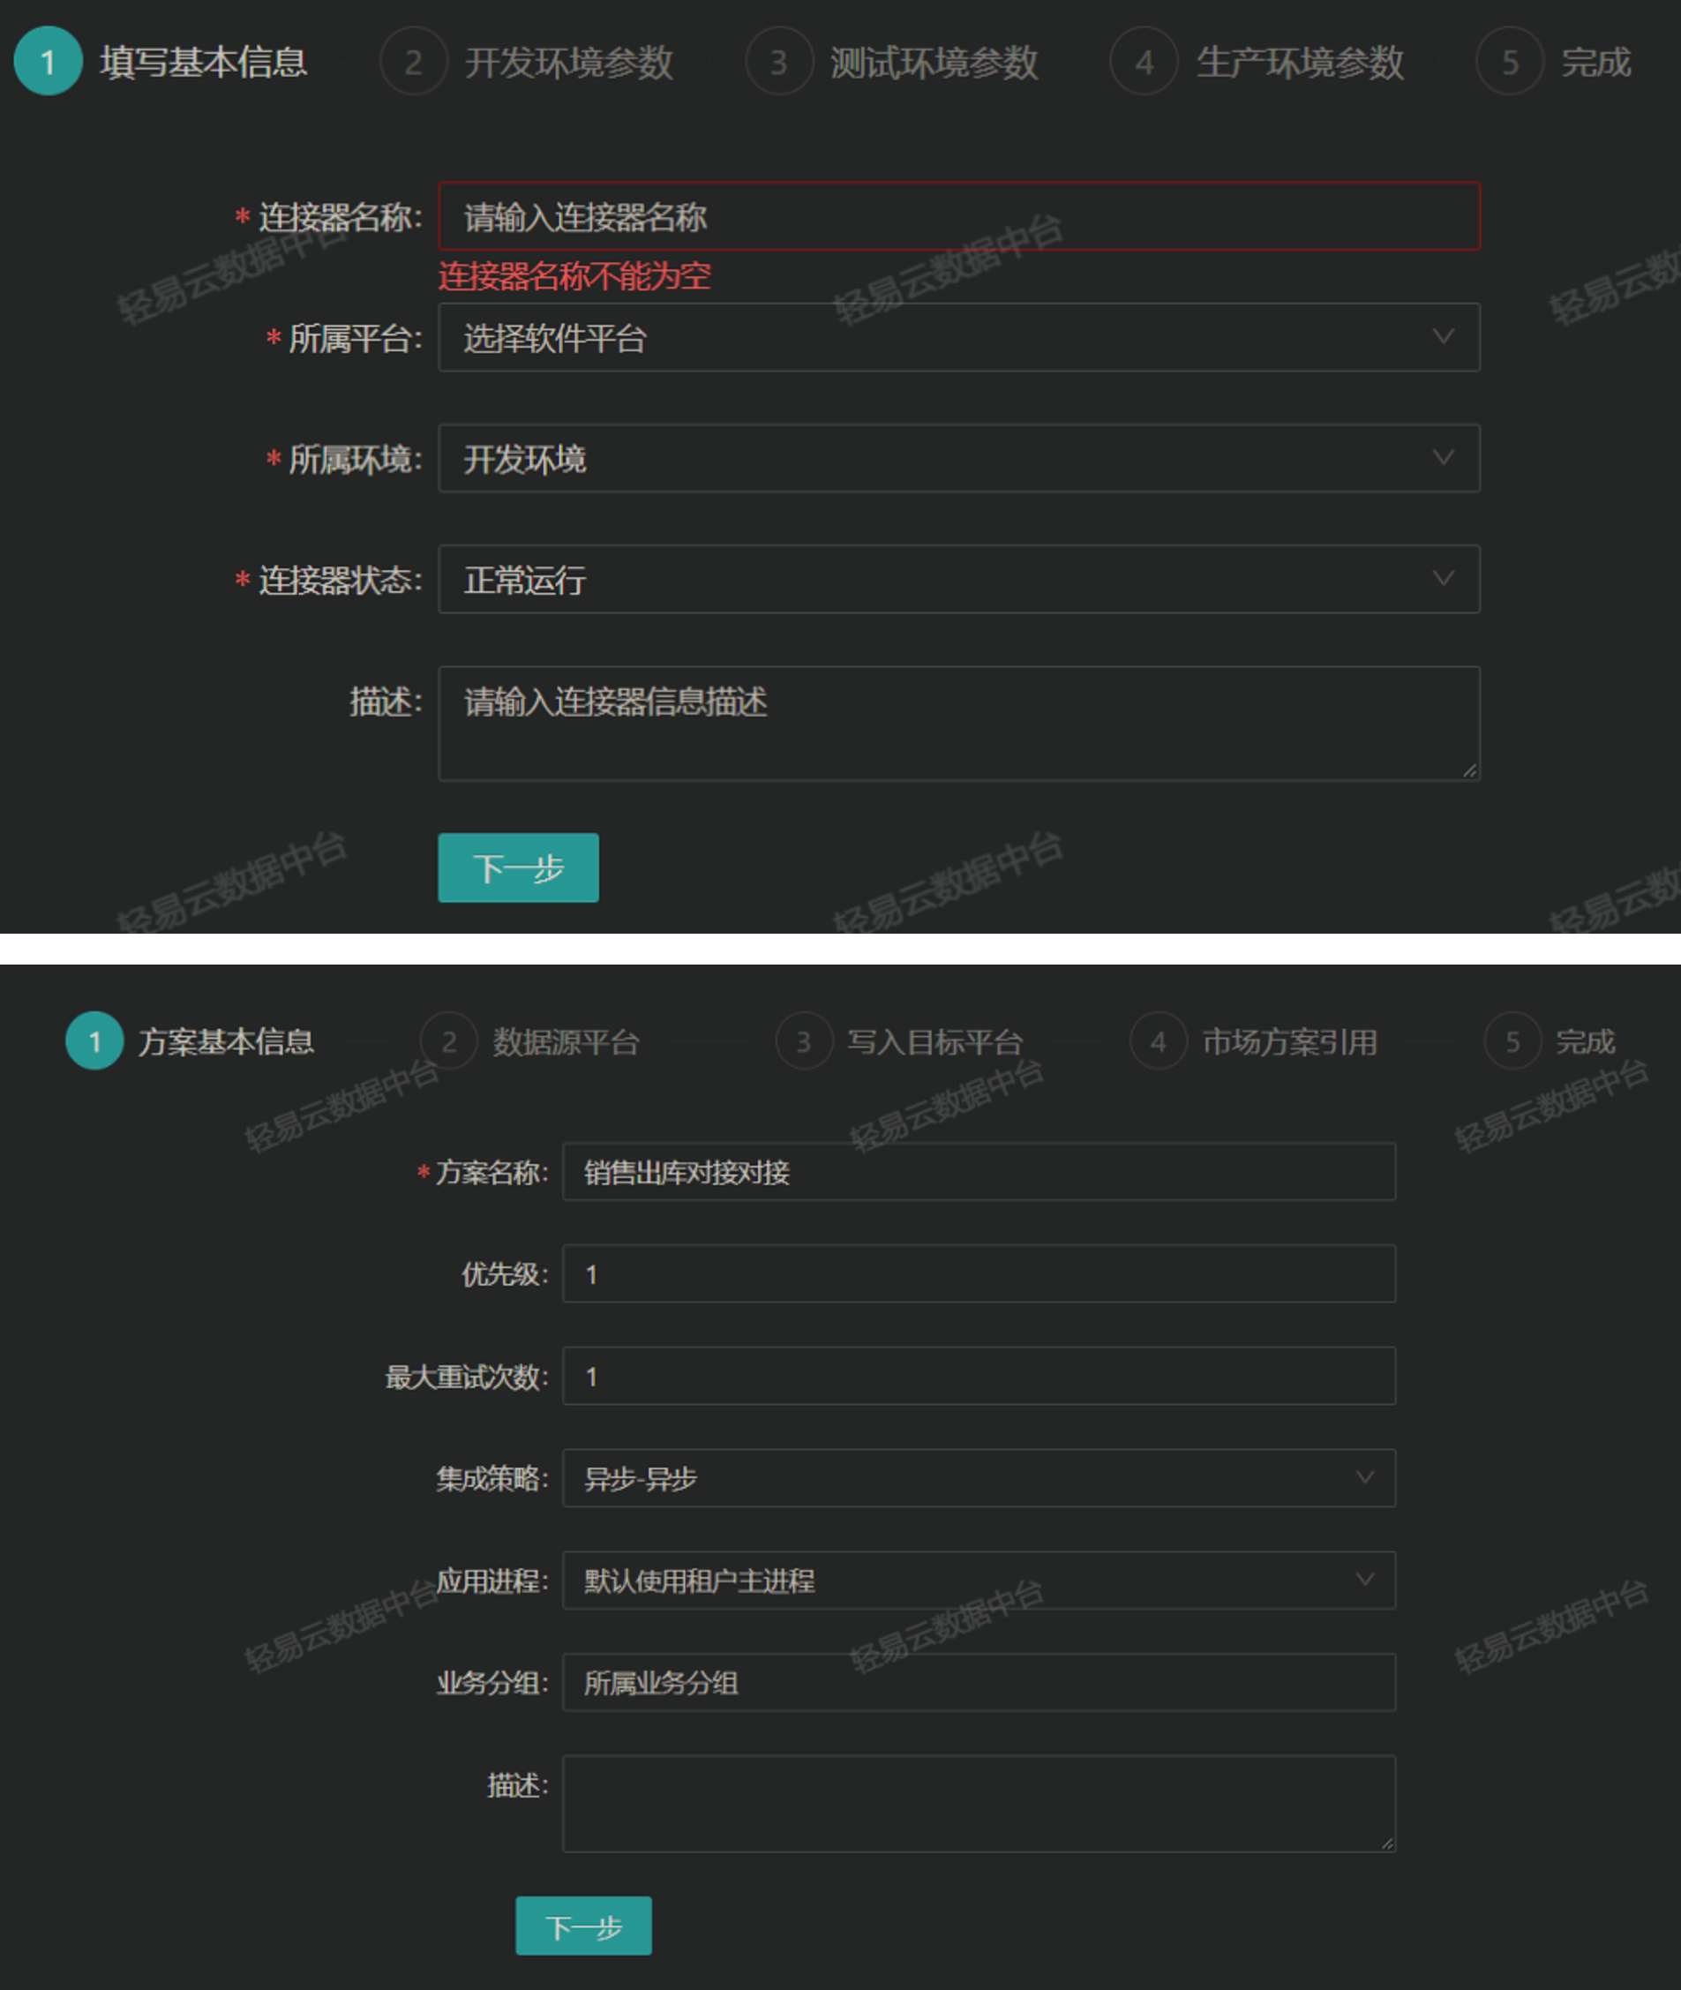This screenshot has width=1681, height=1990.
Task: Click the connector 描述 description textarea
Action: [957, 723]
